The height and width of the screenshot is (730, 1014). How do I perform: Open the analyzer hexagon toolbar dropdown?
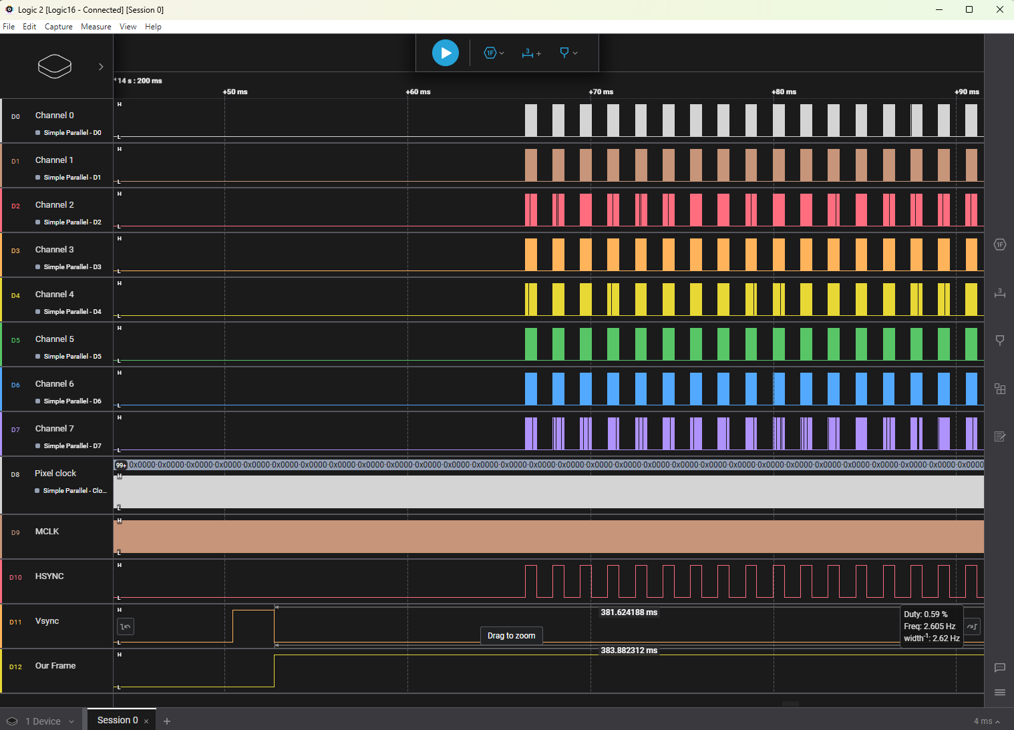point(494,53)
